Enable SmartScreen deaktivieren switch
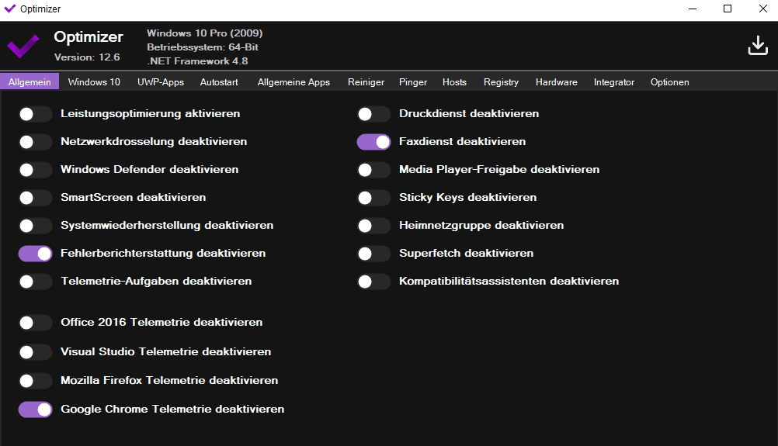The width and height of the screenshot is (778, 446). point(36,198)
